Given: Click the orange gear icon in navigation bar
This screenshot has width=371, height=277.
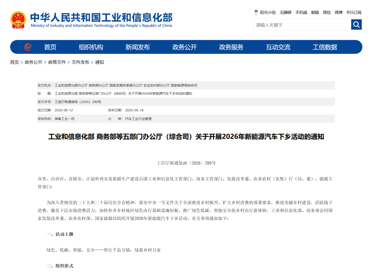Looking at the screenshot, I should point(28,47).
